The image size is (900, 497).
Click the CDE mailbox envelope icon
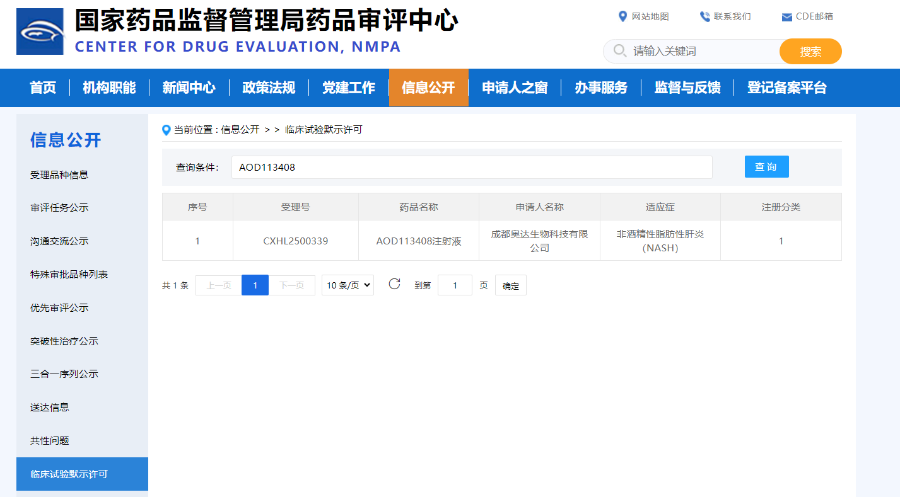[786, 17]
